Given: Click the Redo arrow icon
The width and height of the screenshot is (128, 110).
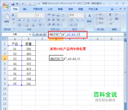Looking at the screenshot, I should (23, 4).
